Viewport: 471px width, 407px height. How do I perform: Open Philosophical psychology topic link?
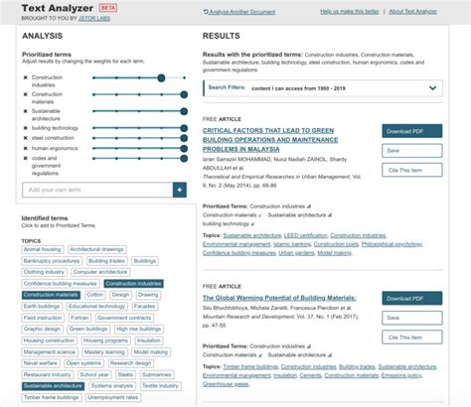[x=392, y=244]
